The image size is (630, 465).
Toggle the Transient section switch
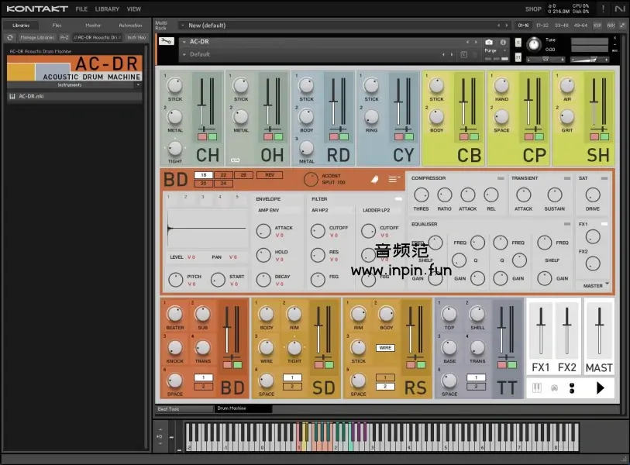[x=567, y=178]
